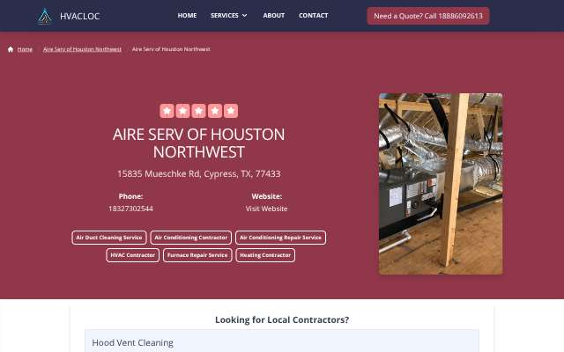The height and width of the screenshot is (352, 564).
Task: Click the address 15835 Mueschke Rd
Action: [x=199, y=174]
